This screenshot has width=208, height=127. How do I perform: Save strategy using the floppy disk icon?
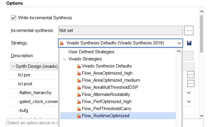coord(189,43)
